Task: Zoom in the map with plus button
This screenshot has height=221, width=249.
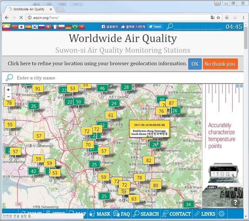Action: (8, 90)
